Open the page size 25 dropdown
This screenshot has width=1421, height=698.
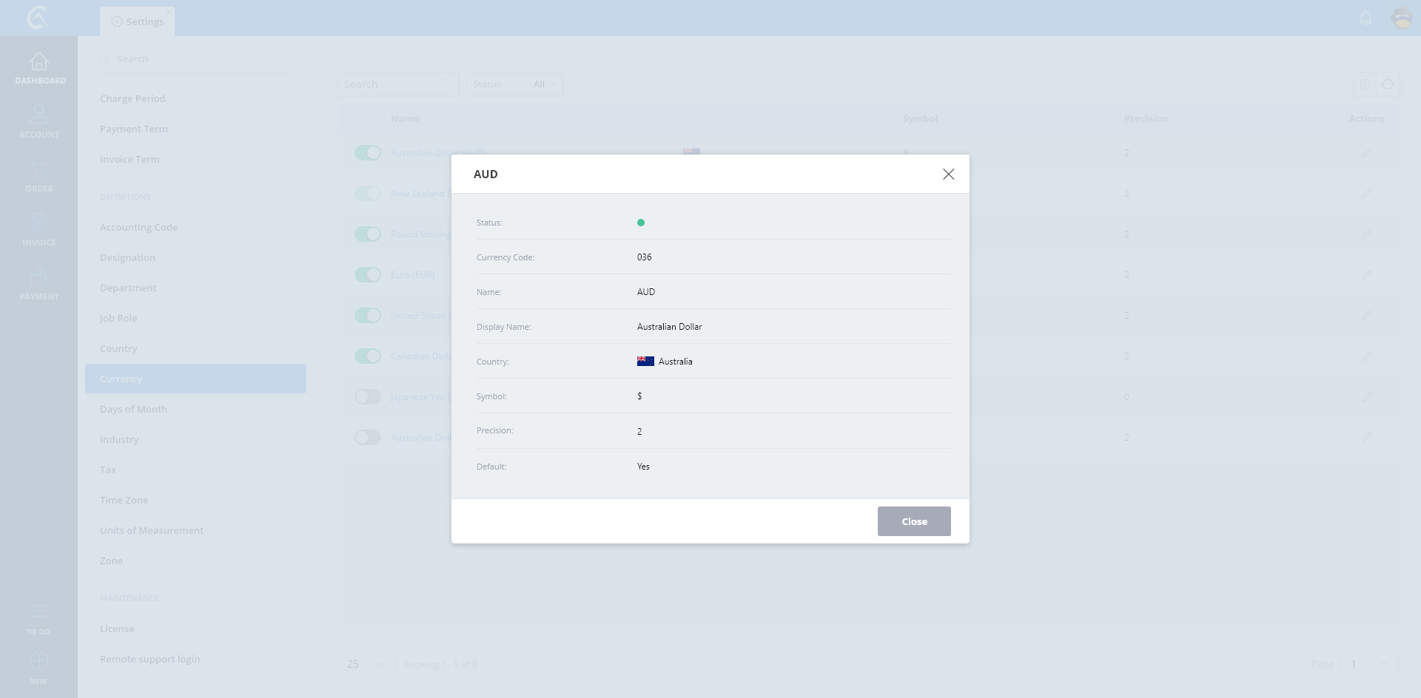click(x=366, y=664)
